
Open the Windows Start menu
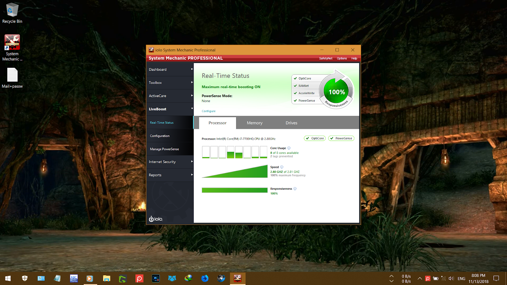pos(8,278)
